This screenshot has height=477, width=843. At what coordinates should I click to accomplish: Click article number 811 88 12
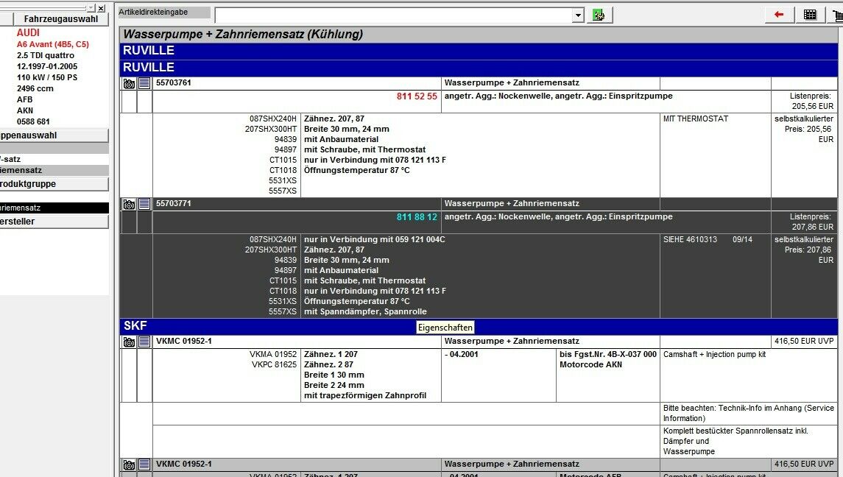[x=417, y=217]
